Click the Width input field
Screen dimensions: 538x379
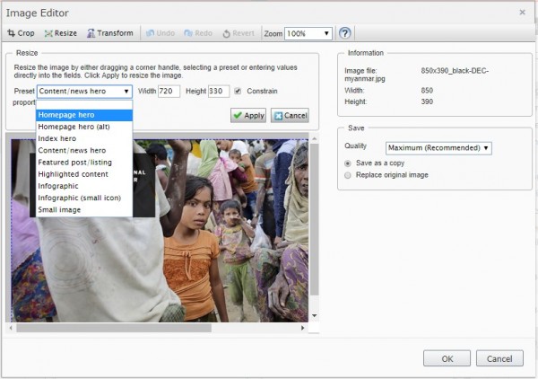[x=169, y=92]
